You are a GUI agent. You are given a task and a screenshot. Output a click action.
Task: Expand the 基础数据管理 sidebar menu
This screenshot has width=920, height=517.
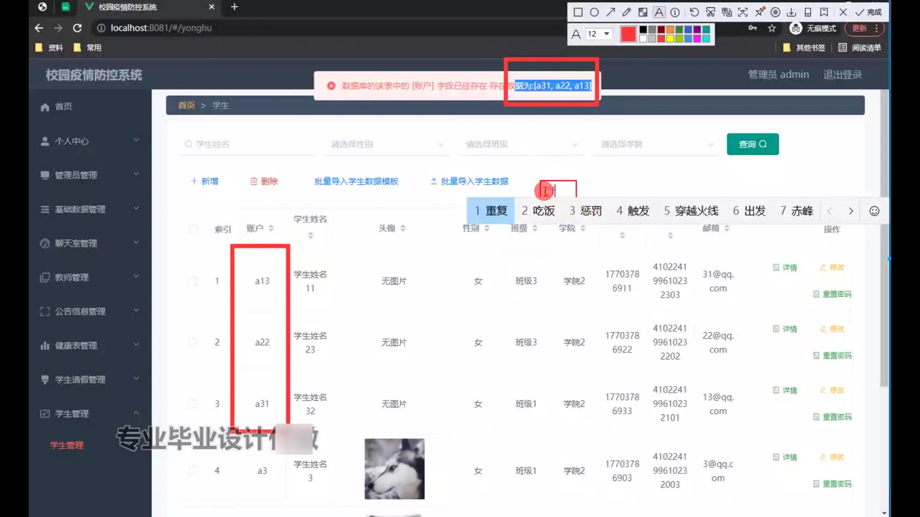pos(90,209)
